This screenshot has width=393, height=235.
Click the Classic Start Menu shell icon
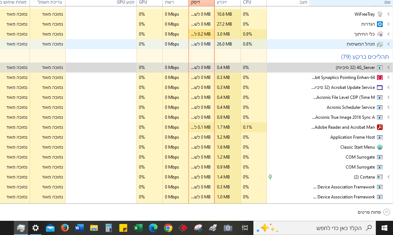[x=380, y=147]
